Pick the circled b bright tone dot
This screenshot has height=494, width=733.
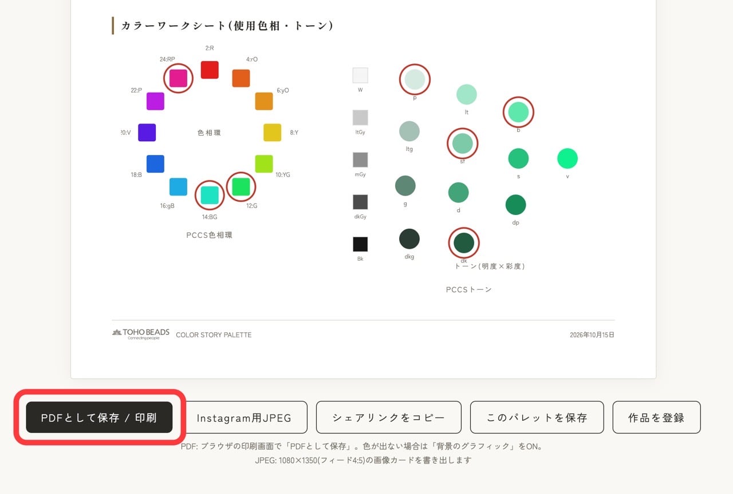(518, 112)
